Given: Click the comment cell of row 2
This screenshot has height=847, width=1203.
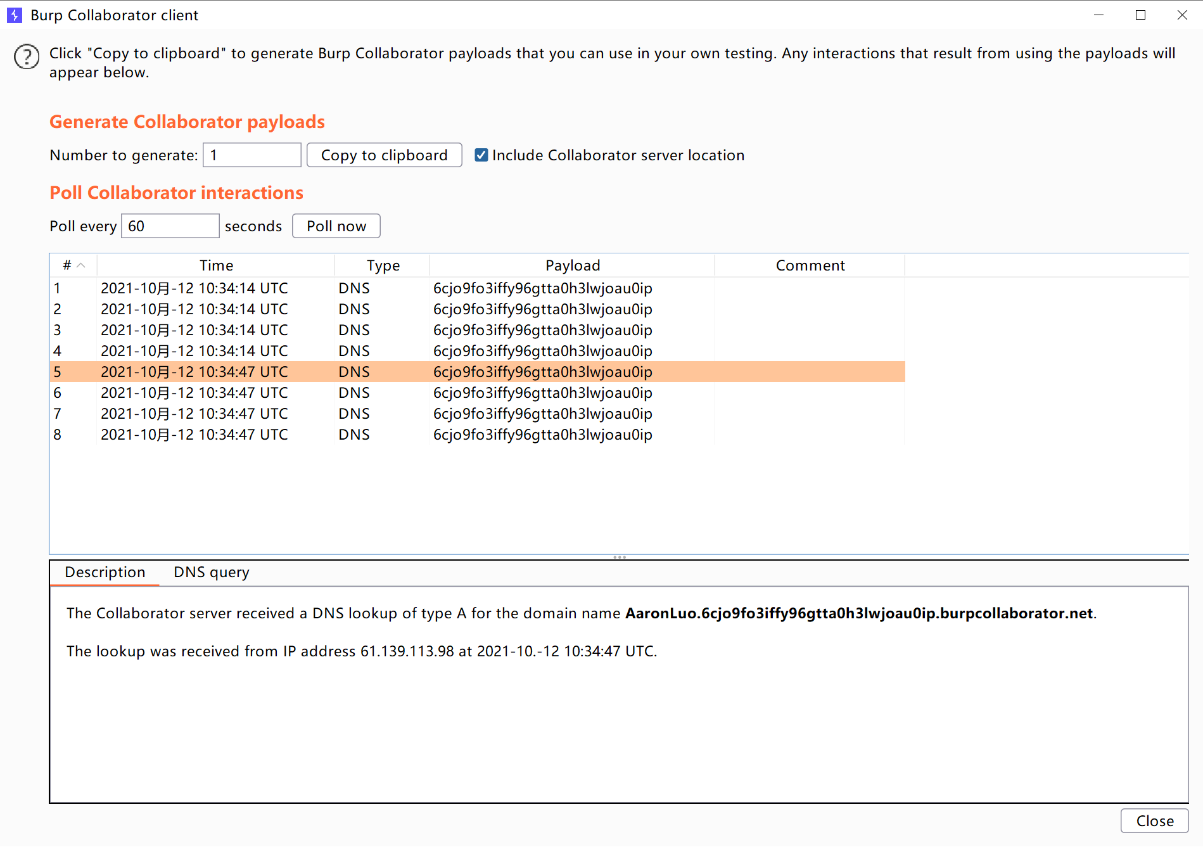Looking at the screenshot, I should (x=810, y=309).
